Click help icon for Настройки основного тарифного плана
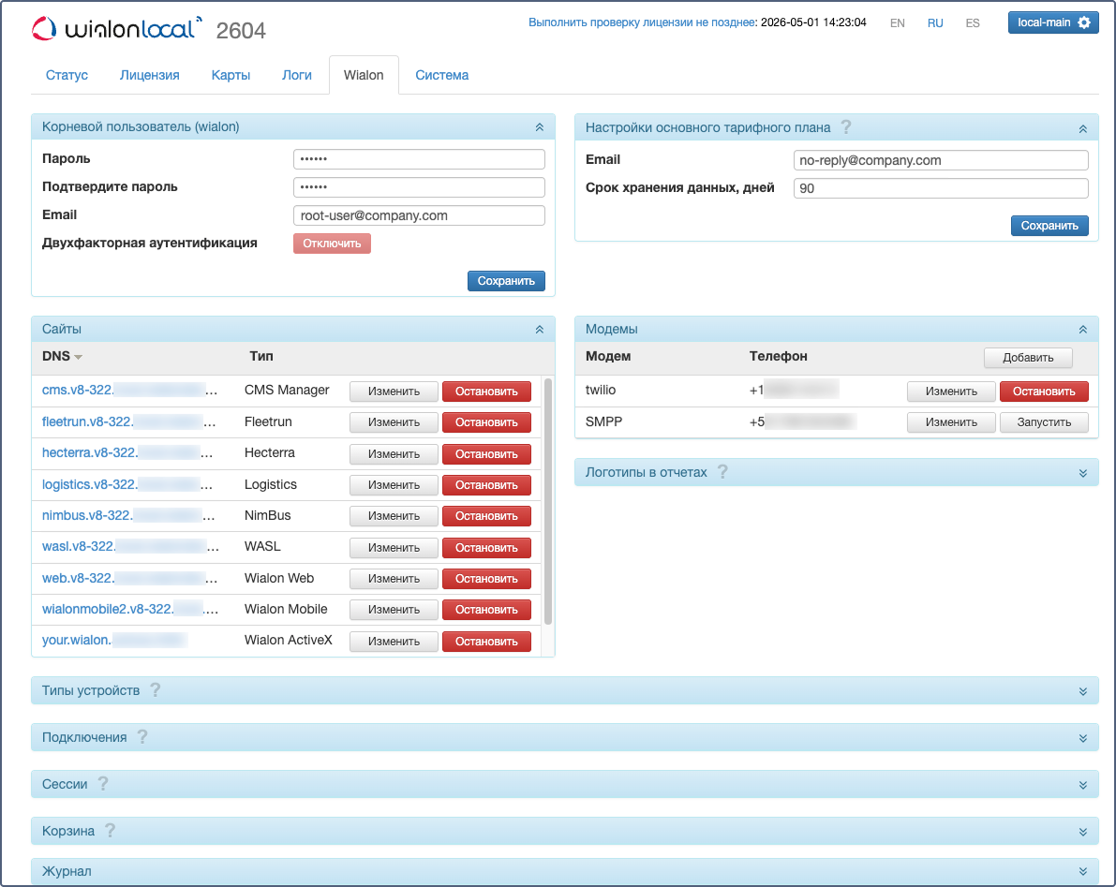 (845, 127)
